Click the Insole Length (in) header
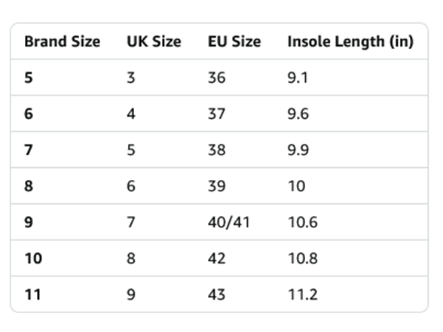This screenshot has width=443, height=332. 350,42
